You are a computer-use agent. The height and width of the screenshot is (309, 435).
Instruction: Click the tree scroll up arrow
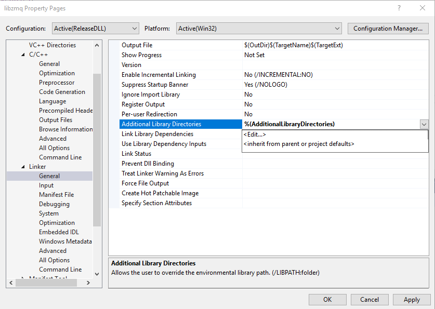coord(97,45)
